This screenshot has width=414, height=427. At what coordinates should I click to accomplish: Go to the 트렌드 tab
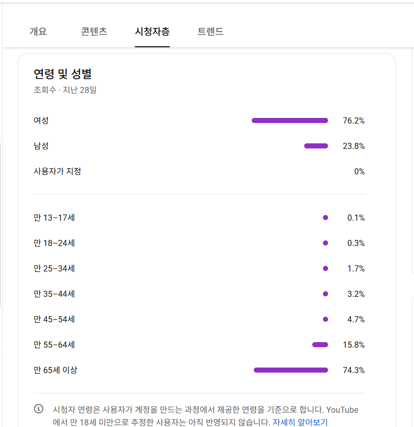pyautogui.click(x=211, y=32)
